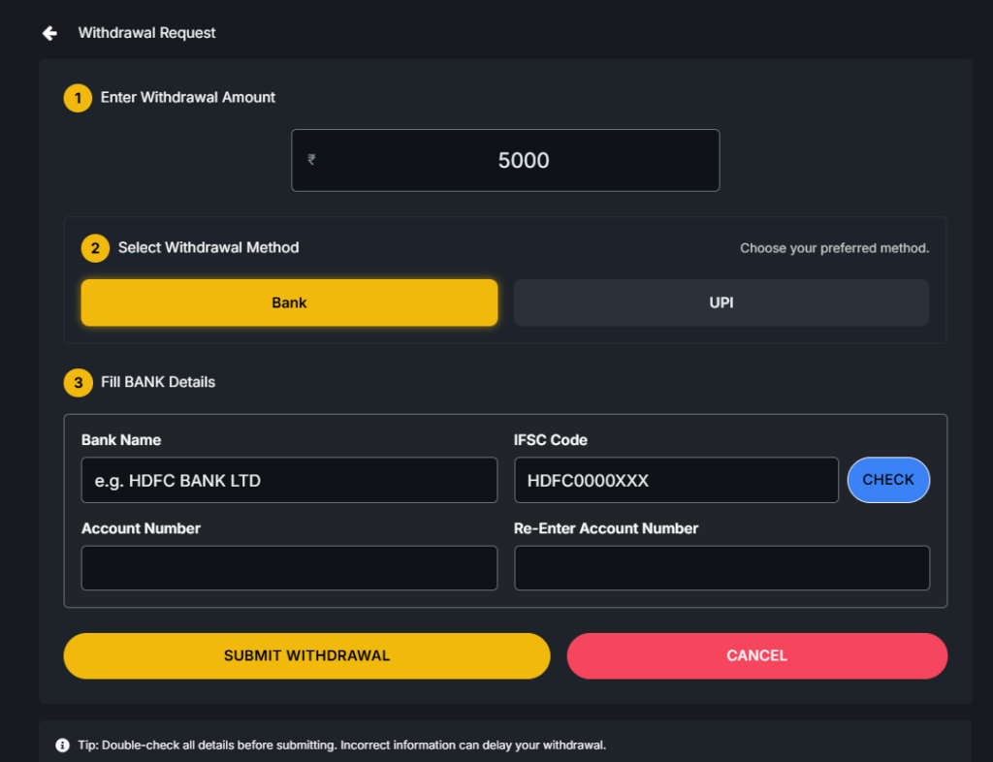Click the 'Fill BANK Details' heading
Image resolution: width=993 pixels, height=762 pixels.
click(x=158, y=382)
